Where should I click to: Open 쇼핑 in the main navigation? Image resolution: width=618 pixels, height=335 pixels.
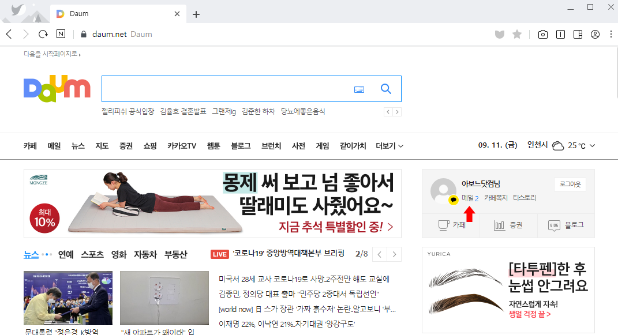pyautogui.click(x=150, y=146)
